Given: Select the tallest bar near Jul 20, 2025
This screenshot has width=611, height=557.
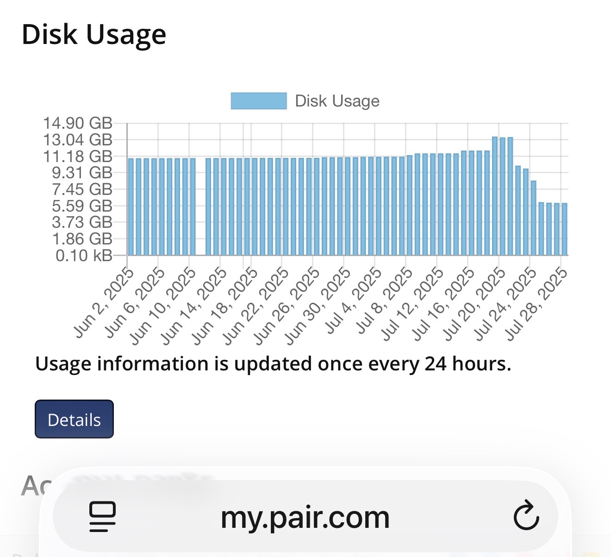Looking at the screenshot, I should pyautogui.click(x=495, y=196).
